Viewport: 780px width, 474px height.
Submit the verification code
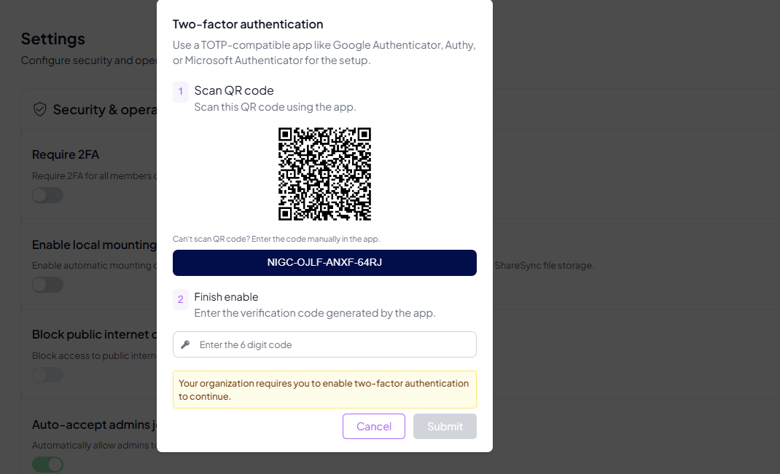(x=445, y=427)
